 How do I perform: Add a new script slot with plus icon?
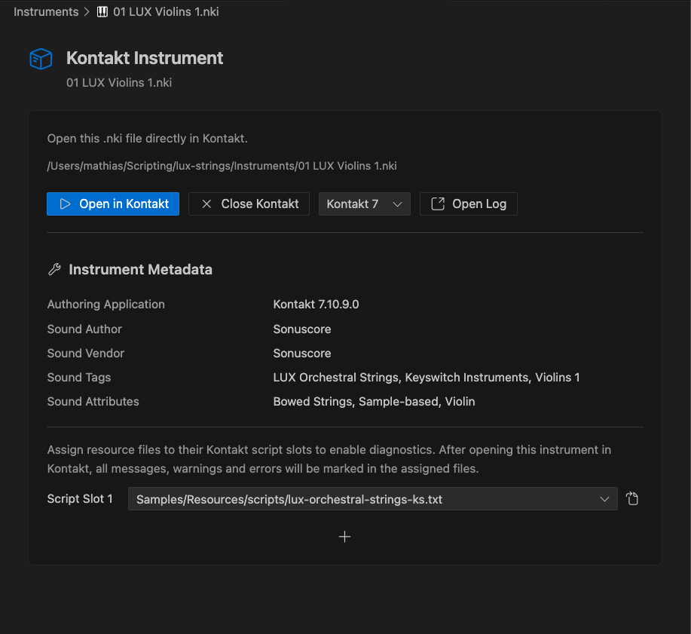pyautogui.click(x=344, y=537)
